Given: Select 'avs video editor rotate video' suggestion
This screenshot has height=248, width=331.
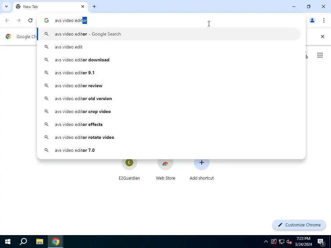Looking at the screenshot, I should [169, 137].
